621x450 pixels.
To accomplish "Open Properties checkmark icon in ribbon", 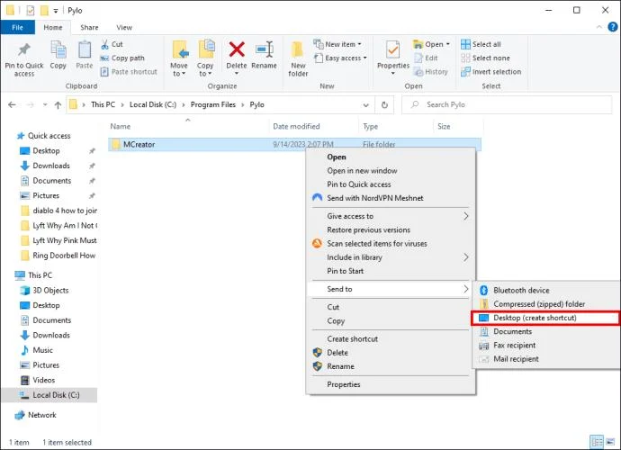I will [x=393, y=49].
